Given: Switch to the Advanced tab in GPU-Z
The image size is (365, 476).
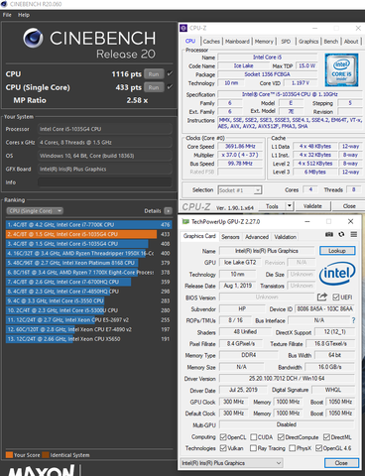Looking at the screenshot, I should pos(257,237).
